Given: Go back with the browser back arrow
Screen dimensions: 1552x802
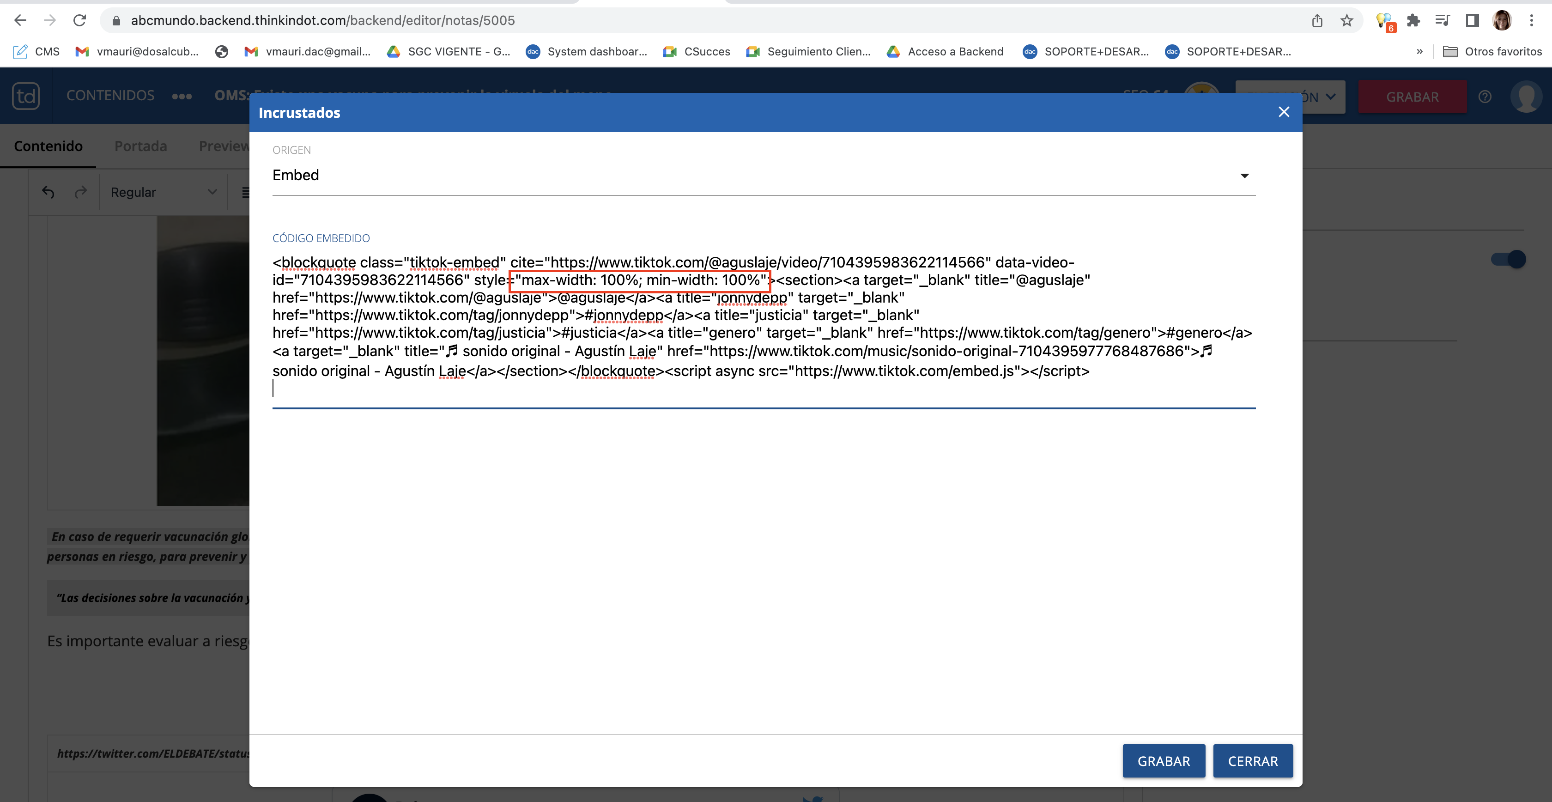Looking at the screenshot, I should point(20,20).
